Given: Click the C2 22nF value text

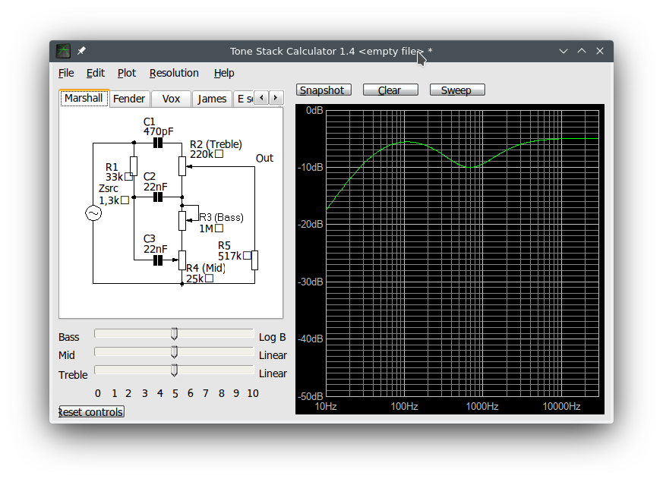Looking at the screenshot, I should point(155,187).
